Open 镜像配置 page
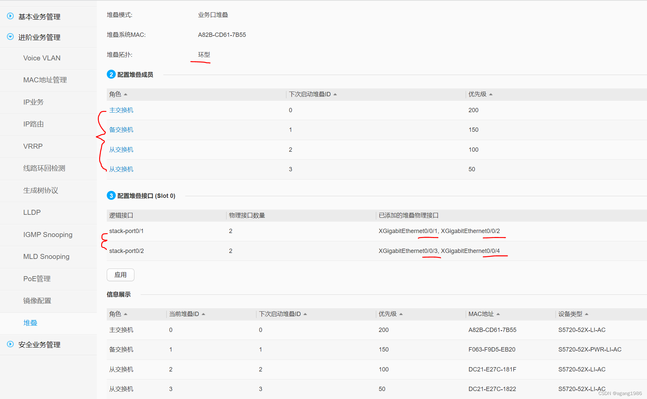Screen dimensions: 647x399 (37, 301)
